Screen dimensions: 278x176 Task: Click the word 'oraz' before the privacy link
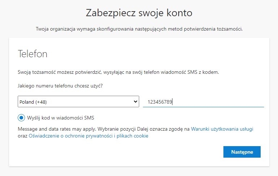[22, 136]
